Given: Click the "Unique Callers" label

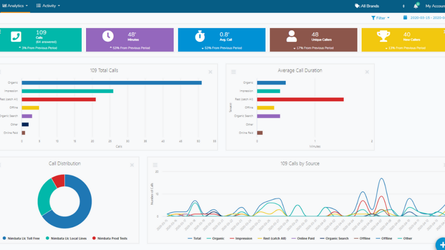Looking at the screenshot, I should (322, 39).
